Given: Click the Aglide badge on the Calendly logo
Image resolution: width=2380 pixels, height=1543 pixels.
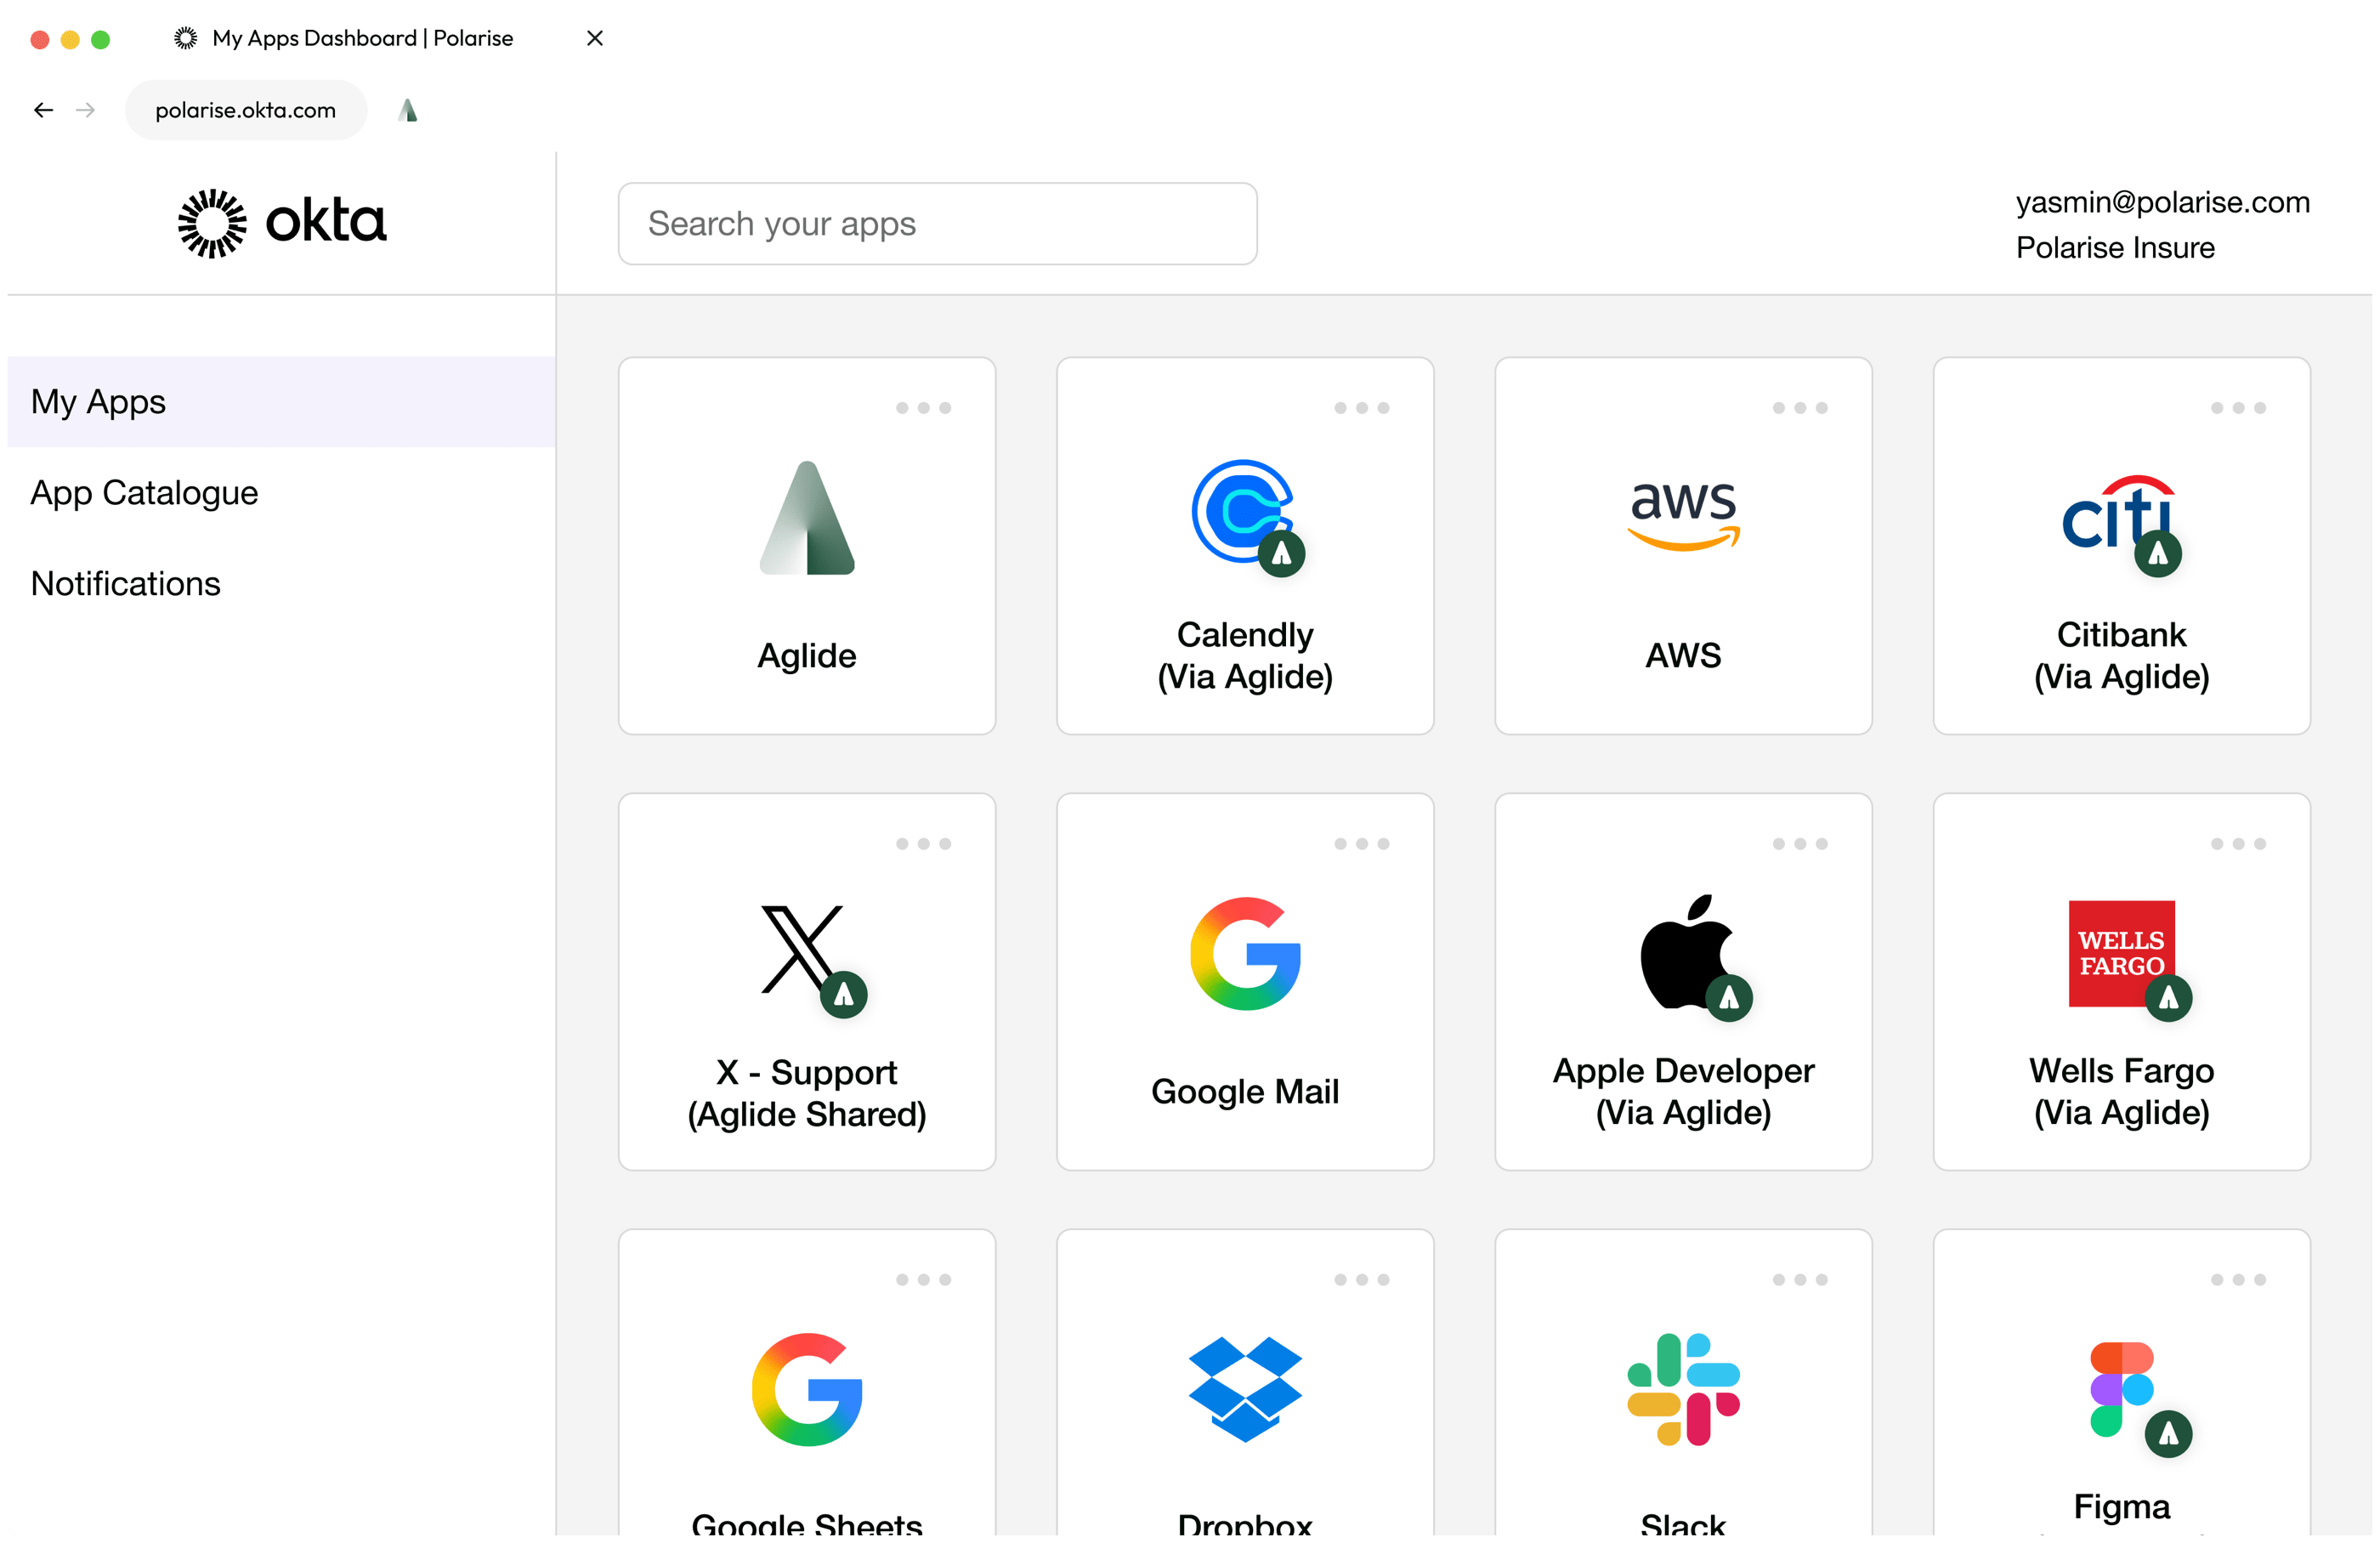Looking at the screenshot, I should (1281, 553).
